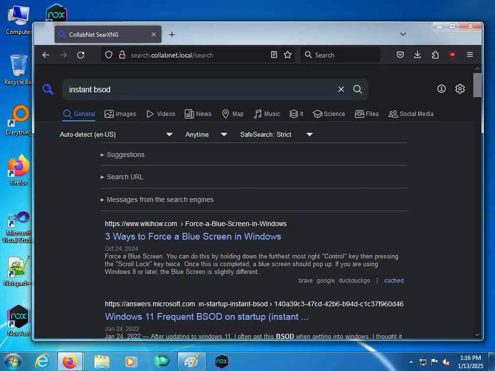Image resolution: width=495 pixels, height=371 pixels.
Task: Click the Firefox toolbar Search field
Action: click(340, 55)
